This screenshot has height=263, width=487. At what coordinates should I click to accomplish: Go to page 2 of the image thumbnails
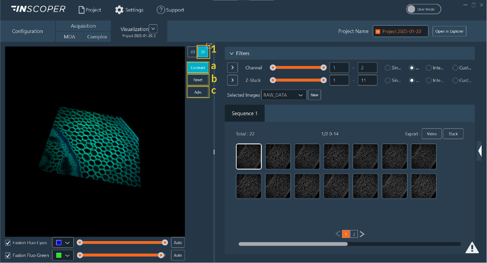coord(354,234)
